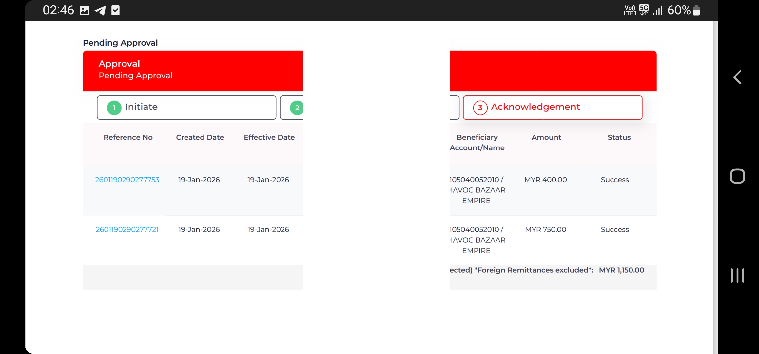Open the recent apps button
759x354 pixels.
coord(737,275)
